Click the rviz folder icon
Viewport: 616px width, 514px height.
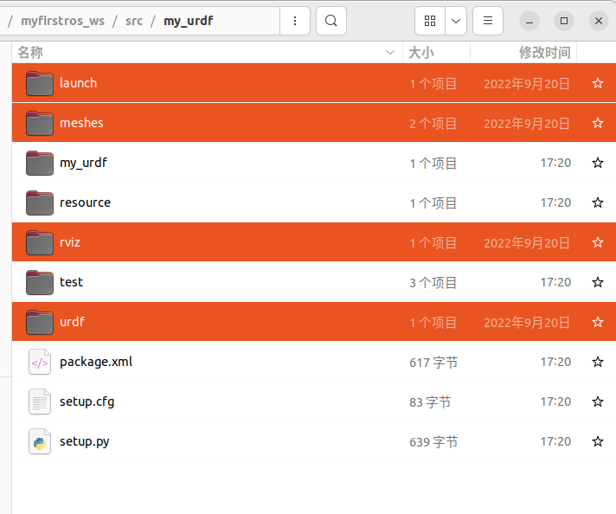coord(40,242)
